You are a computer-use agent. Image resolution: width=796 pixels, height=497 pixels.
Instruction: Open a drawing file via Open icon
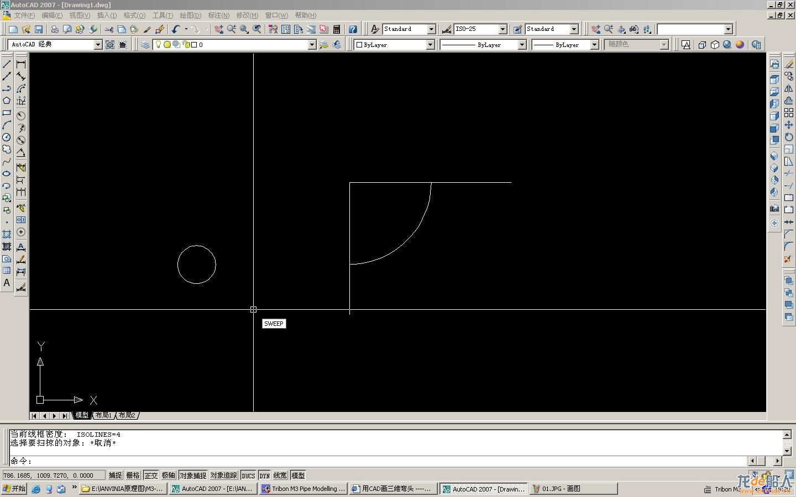tap(26, 29)
